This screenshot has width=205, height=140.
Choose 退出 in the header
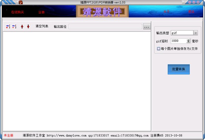(x=191, y=12)
